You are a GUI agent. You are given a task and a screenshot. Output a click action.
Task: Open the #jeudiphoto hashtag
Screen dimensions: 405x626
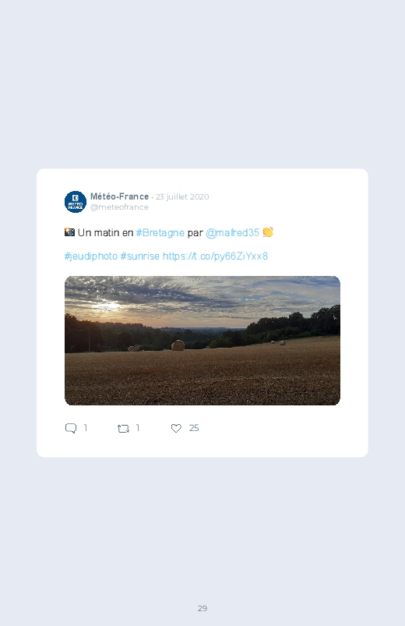point(91,256)
